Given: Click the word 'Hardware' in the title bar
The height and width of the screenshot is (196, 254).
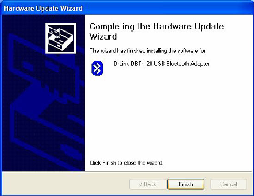Looking at the screenshot, I should [19, 8].
